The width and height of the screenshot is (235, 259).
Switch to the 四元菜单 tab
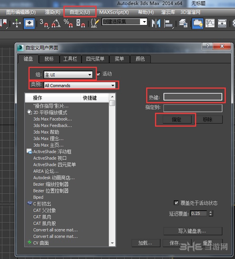pyautogui.click(x=95, y=59)
